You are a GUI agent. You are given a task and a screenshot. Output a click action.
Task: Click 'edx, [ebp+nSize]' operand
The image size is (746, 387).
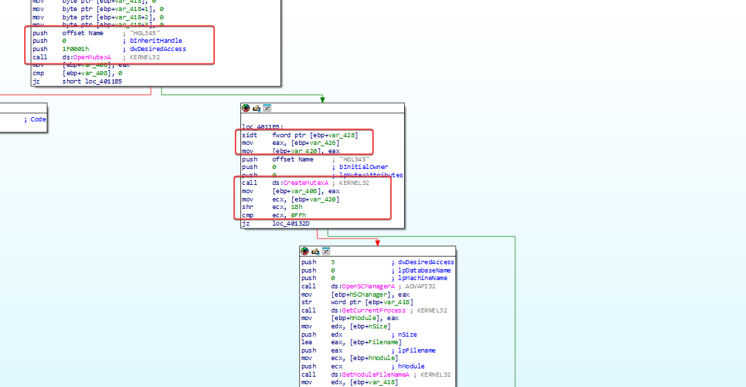(x=361, y=326)
